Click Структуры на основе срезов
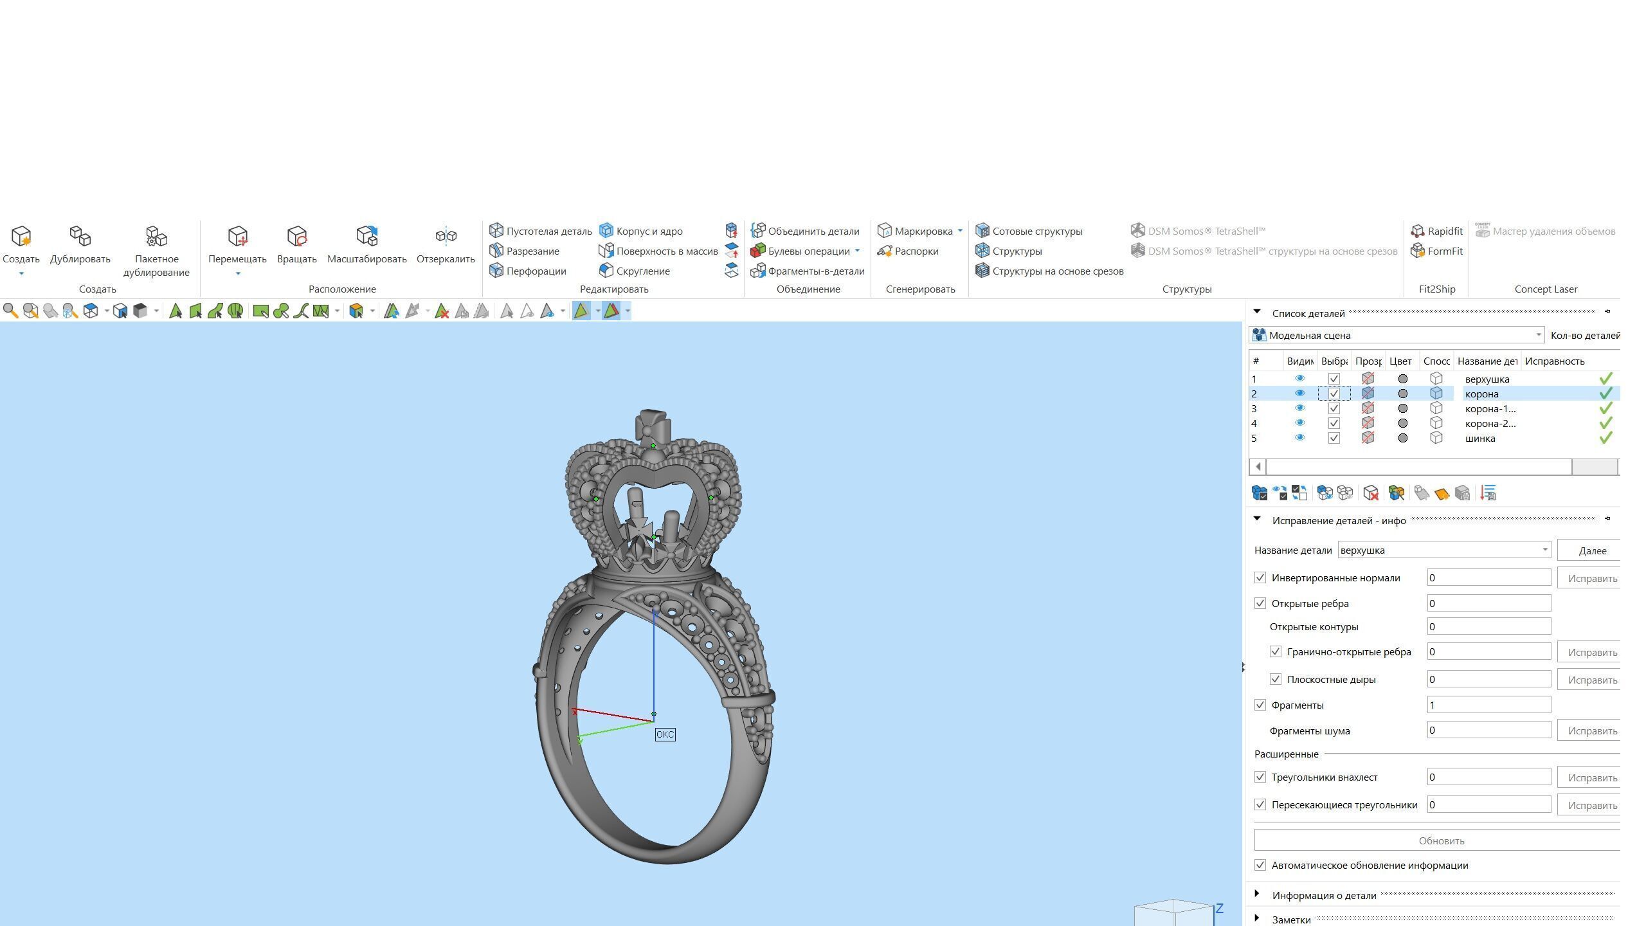Image resolution: width=1646 pixels, height=926 pixels. click(1049, 271)
